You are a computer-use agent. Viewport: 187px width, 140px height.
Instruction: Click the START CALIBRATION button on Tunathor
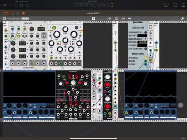click(x=146, y=49)
